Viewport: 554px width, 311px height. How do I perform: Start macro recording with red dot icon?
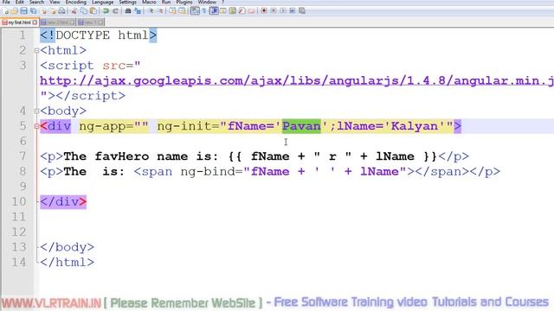pos(264,11)
